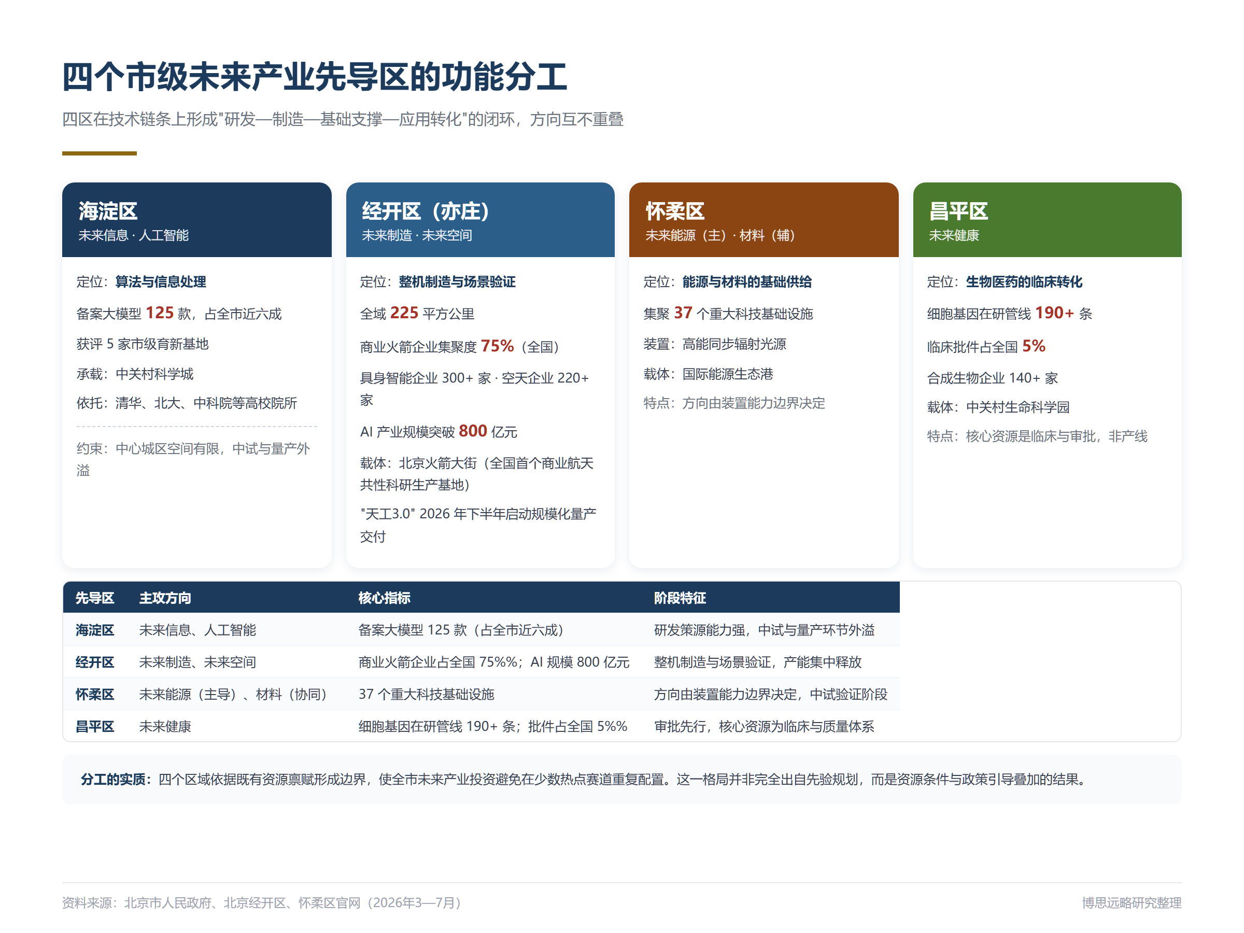Click 装置：高能同步辐射光源
Screen dimensions: 1244x933
715,344
